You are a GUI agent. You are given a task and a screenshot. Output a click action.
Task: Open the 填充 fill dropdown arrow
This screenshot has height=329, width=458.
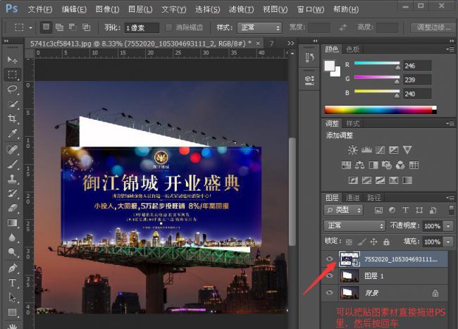pyautogui.click(x=448, y=242)
